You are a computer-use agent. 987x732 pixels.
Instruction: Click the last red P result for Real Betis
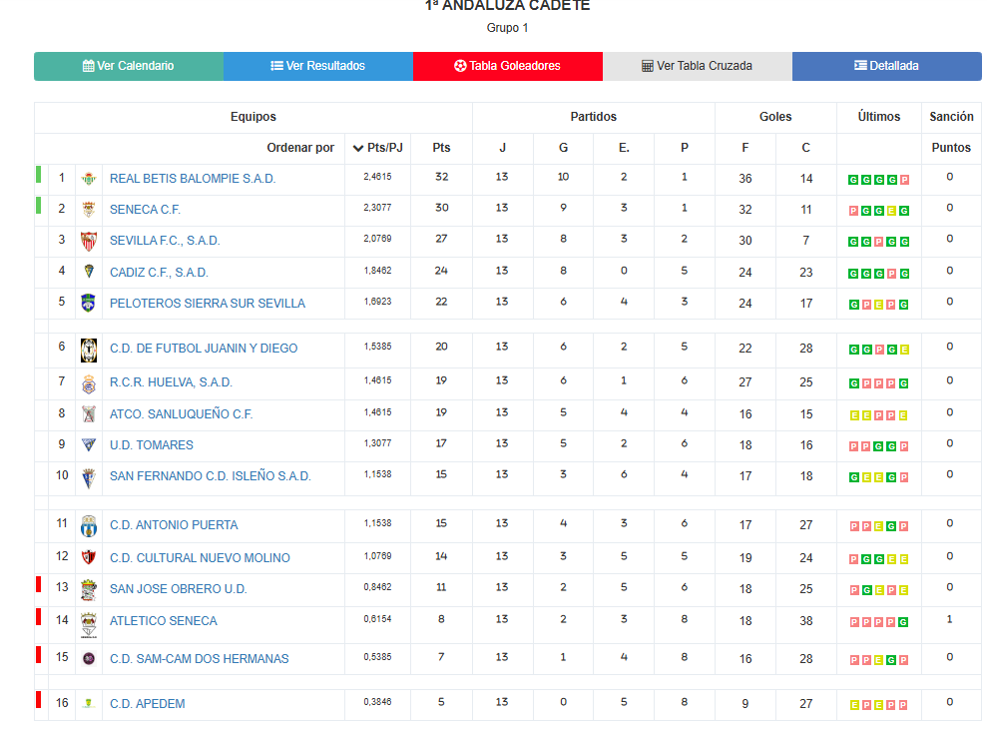(x=904, y=180)
